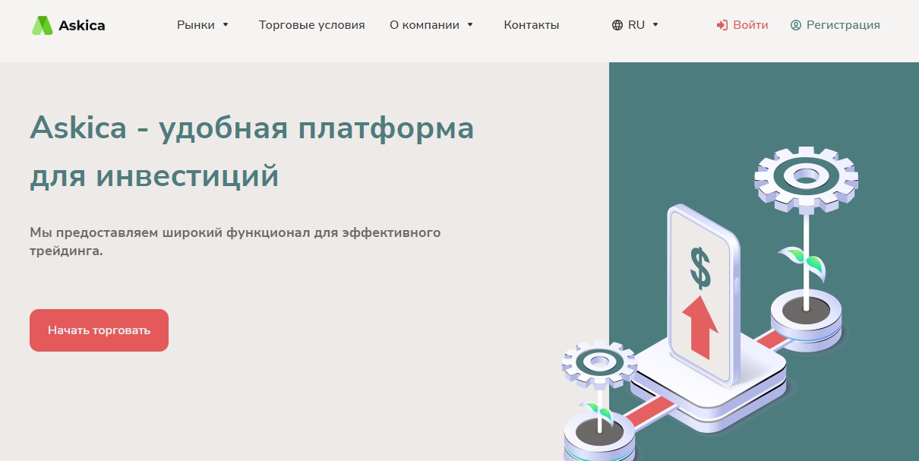Image resolution: width=919 pixels, height=461 pixels.
Task: Click the Начать торговать button
Action: [x=99, y=330]
